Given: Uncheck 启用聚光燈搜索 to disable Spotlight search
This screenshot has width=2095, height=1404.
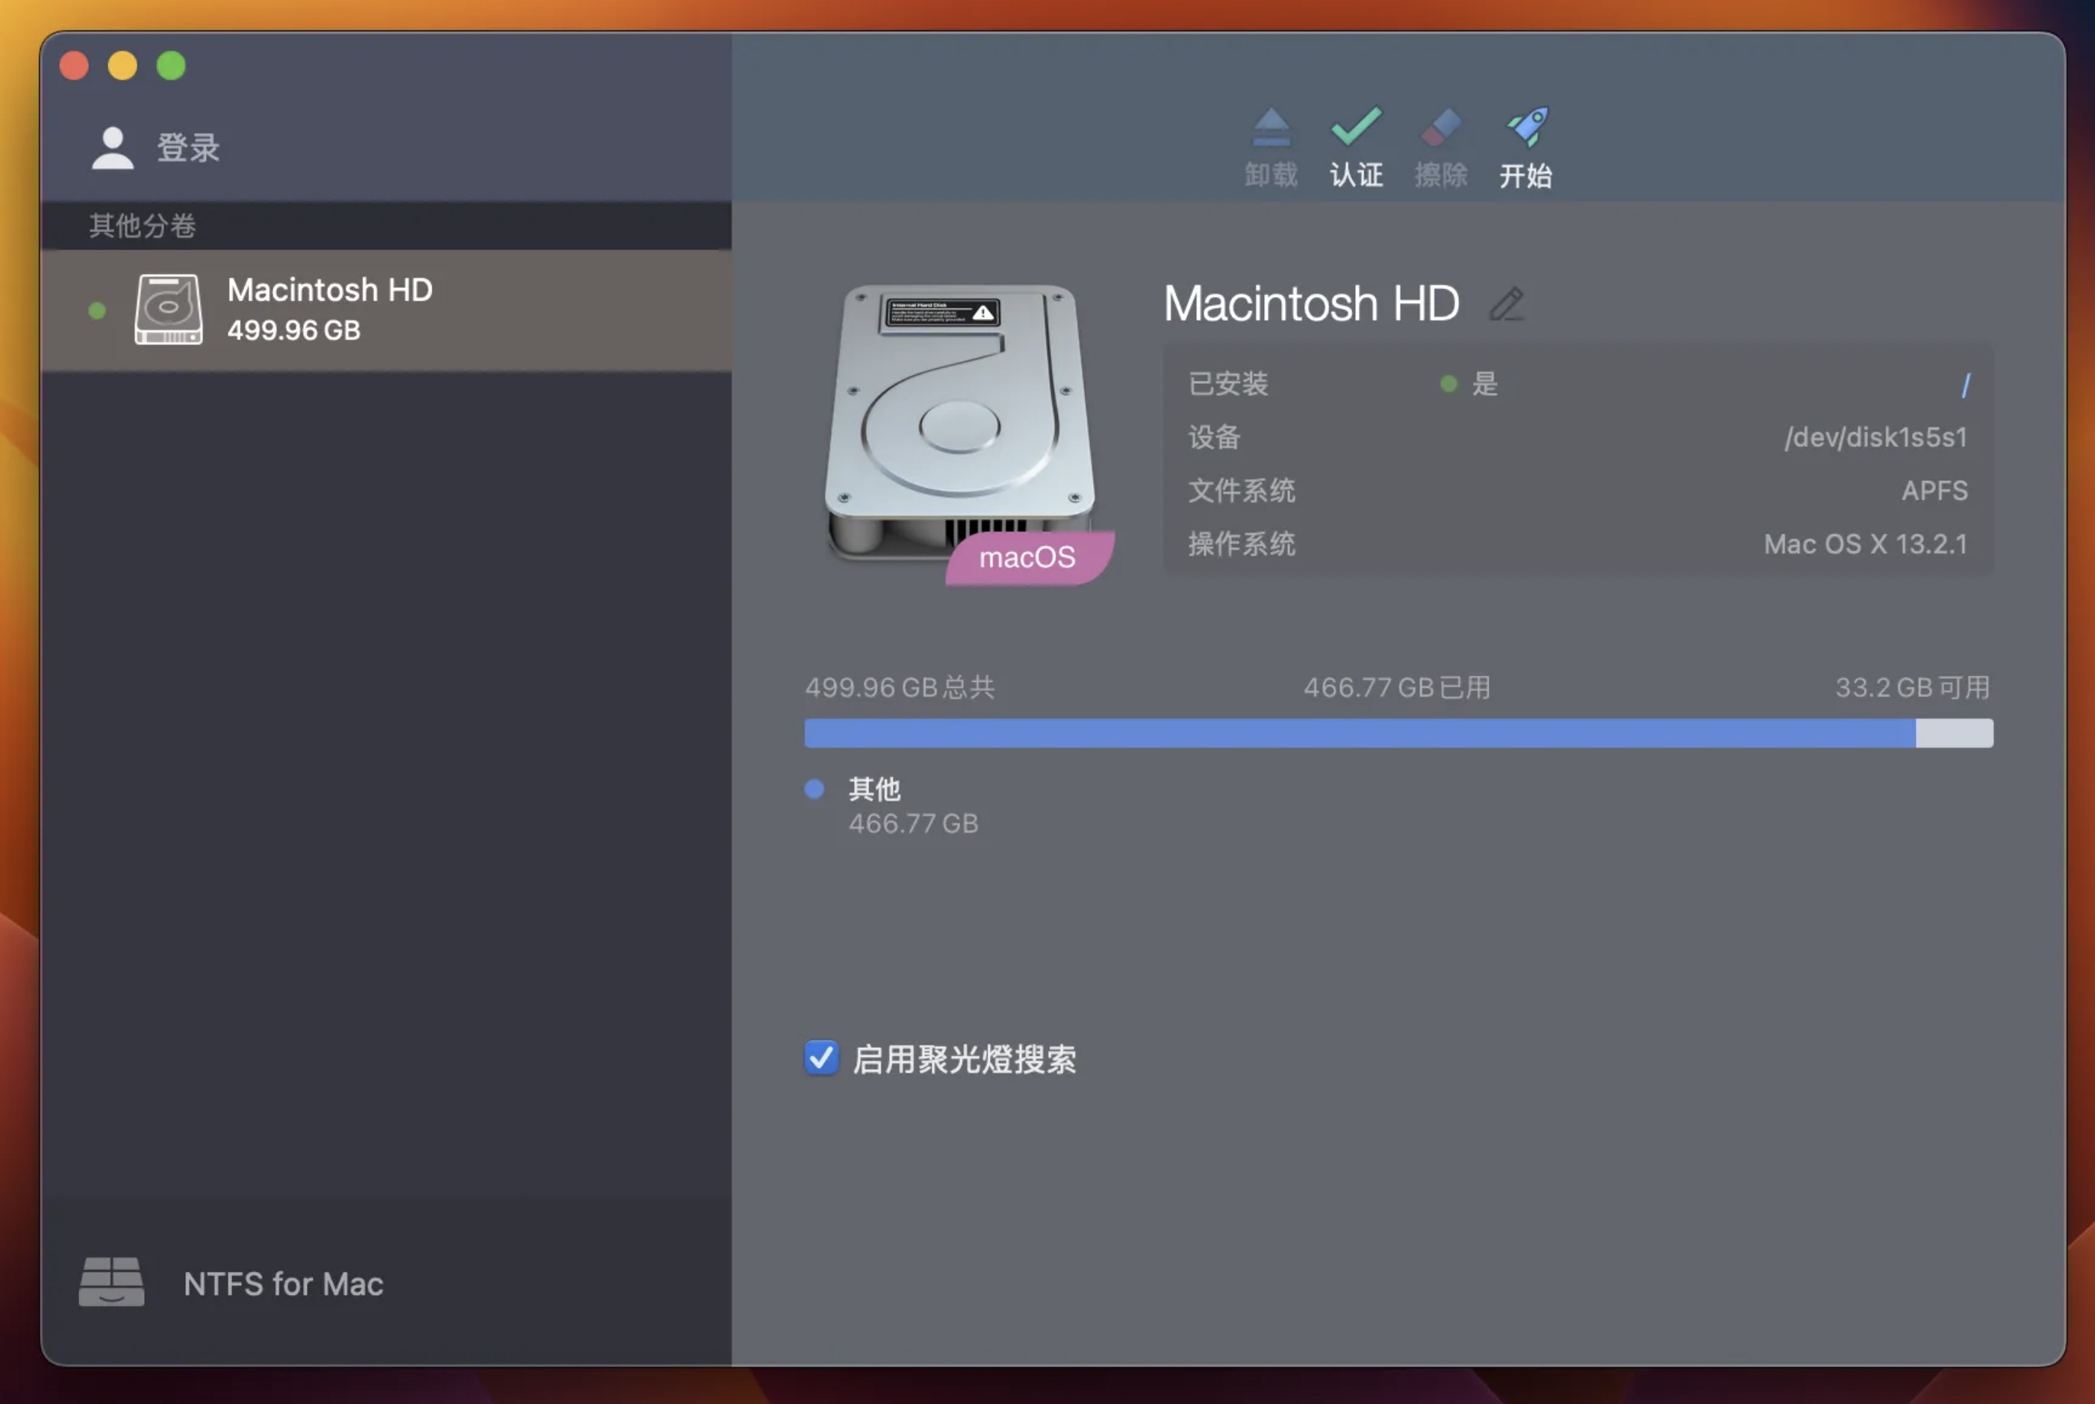Looking at the screenshot, I should click(821, 1058).
